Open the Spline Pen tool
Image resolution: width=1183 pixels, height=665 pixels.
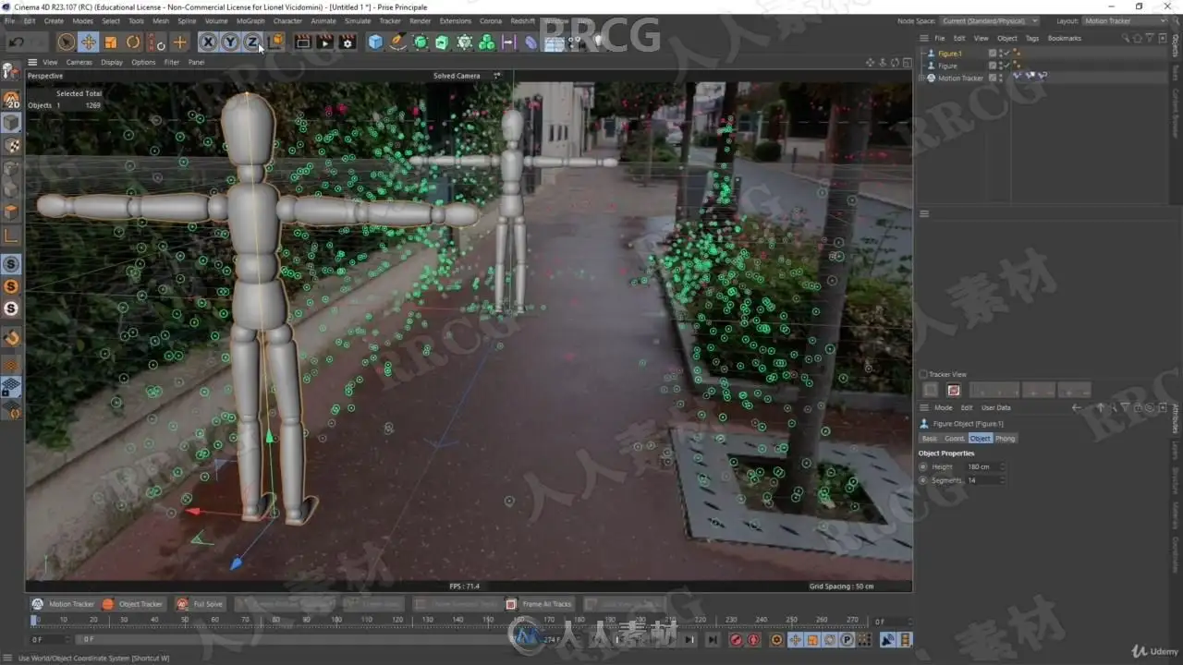point(398,42)
